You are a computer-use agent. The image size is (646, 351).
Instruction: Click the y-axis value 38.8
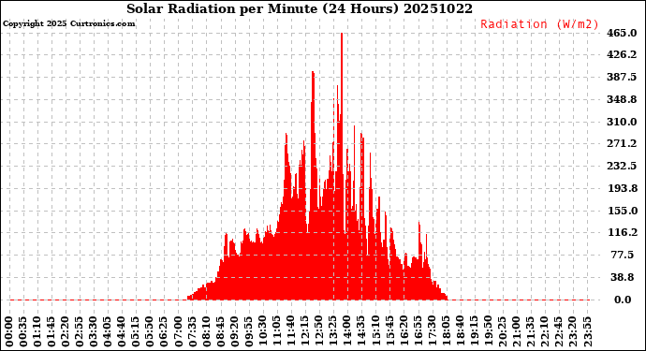point(622,278)
